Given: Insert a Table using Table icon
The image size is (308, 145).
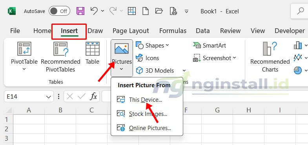Looking at the screenshot, I should click(x=92, y=49).
